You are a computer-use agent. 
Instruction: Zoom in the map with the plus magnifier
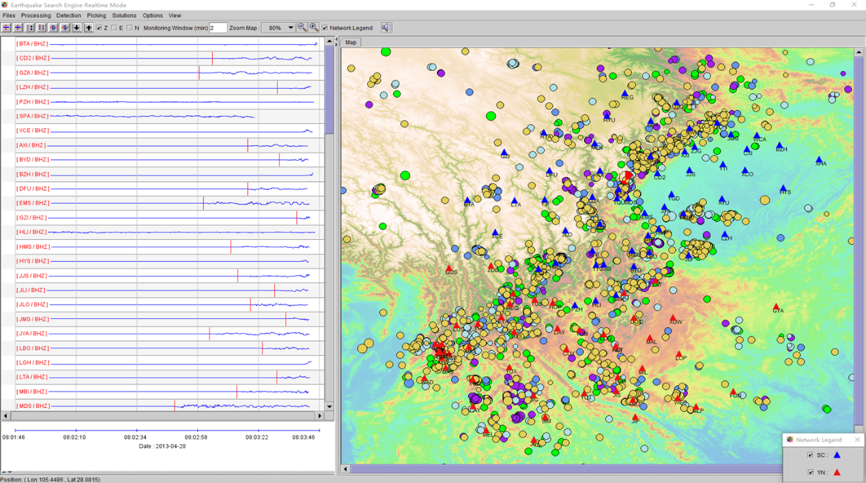click(314, 28)
